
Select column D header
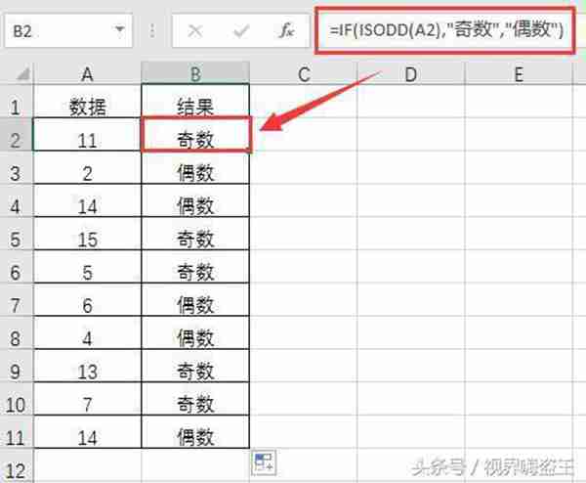[411, 73]
